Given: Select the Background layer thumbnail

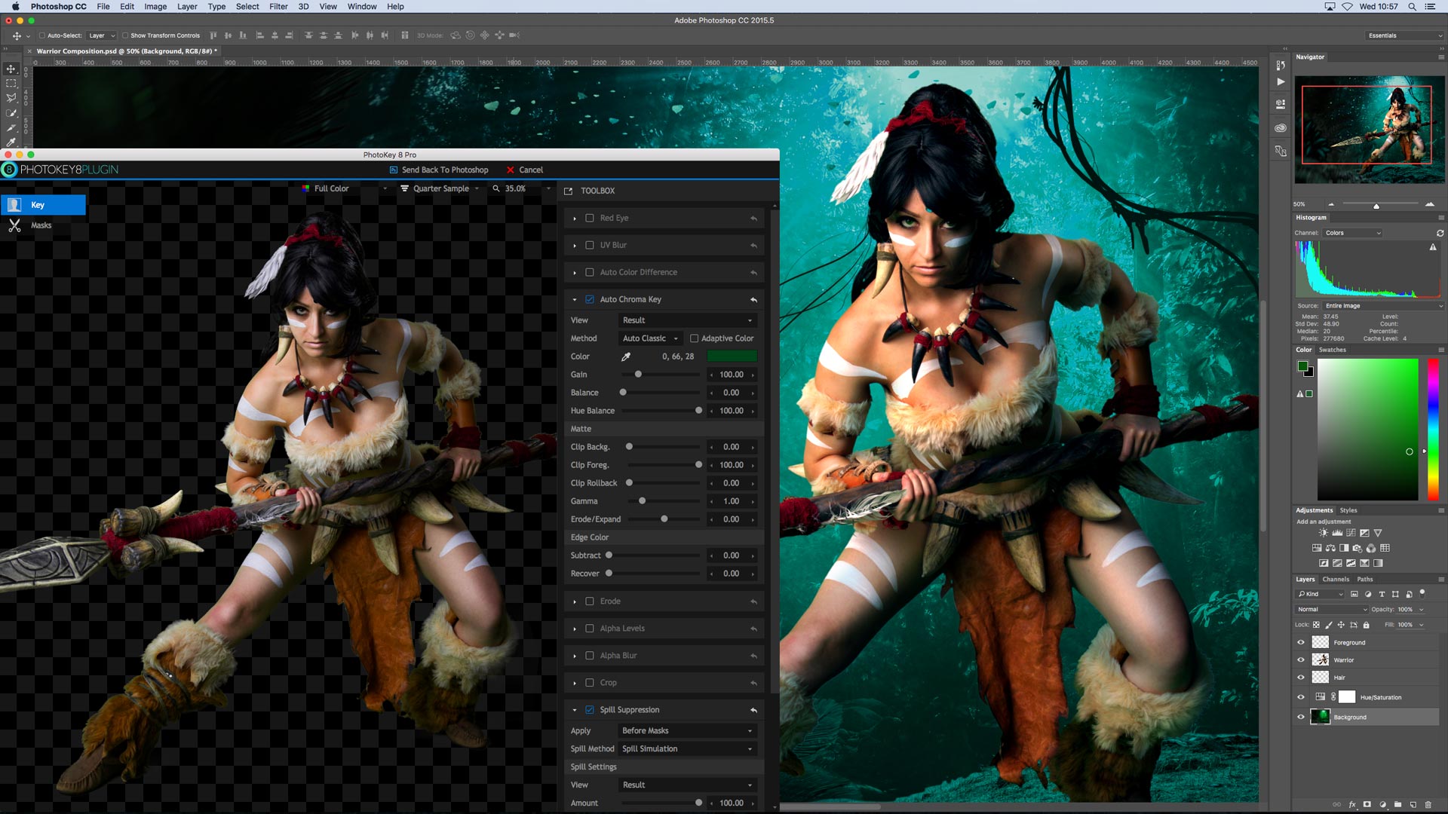Looking at the screenshot, I should tap(1321, 717).
